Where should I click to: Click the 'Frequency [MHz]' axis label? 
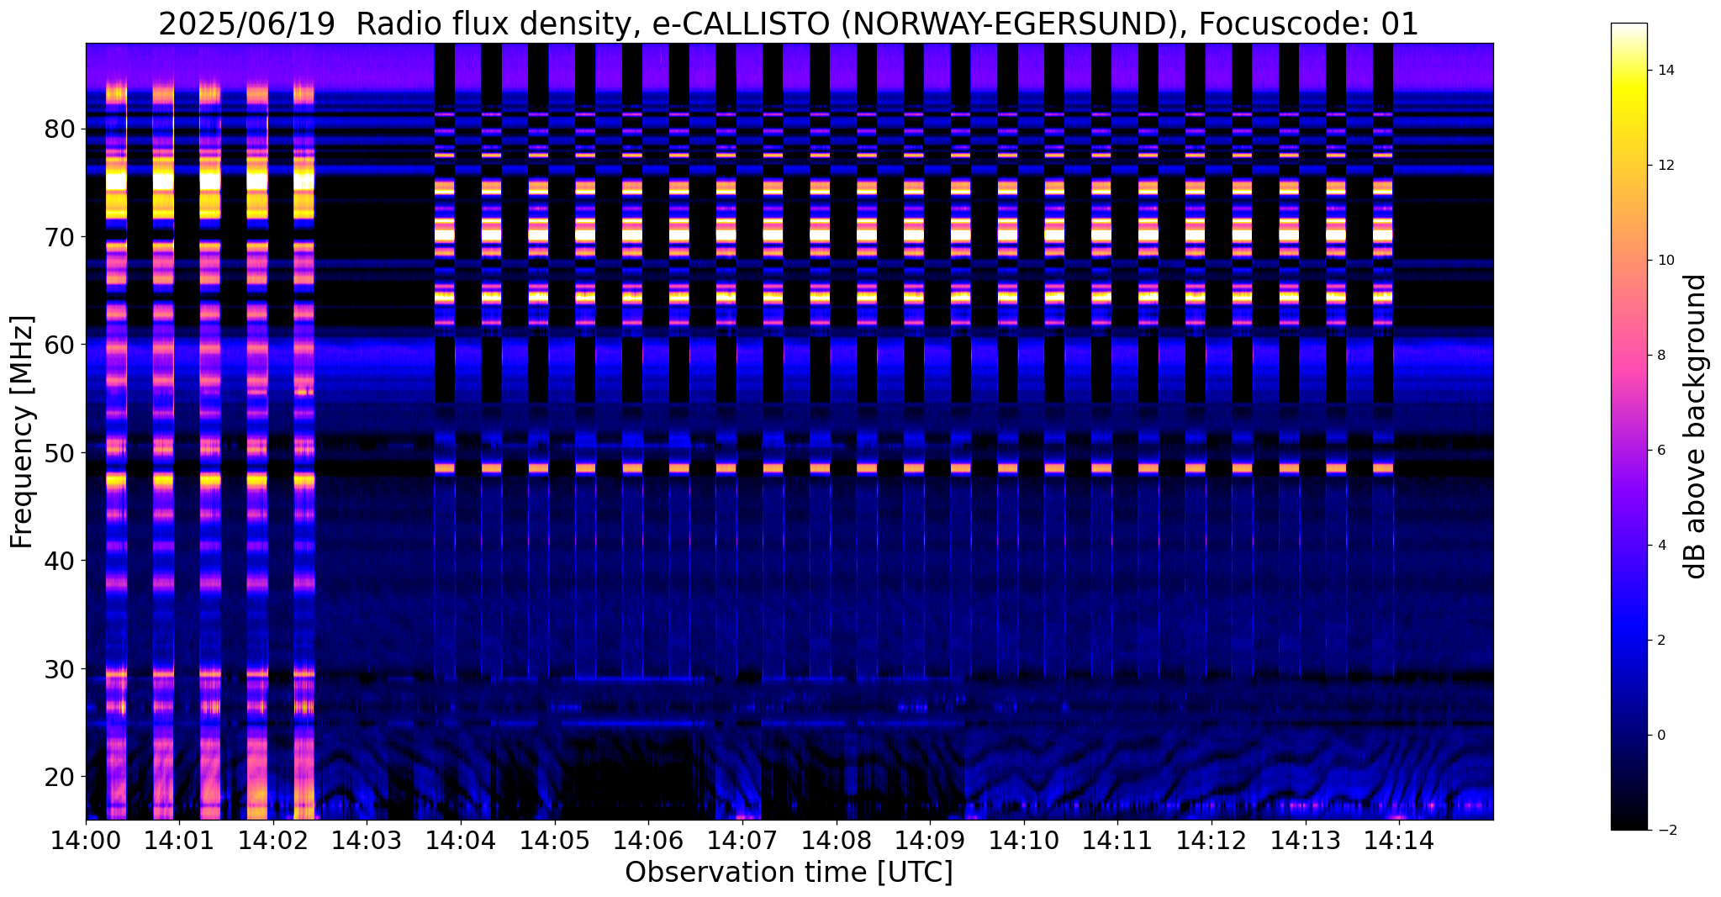[22, 431]
